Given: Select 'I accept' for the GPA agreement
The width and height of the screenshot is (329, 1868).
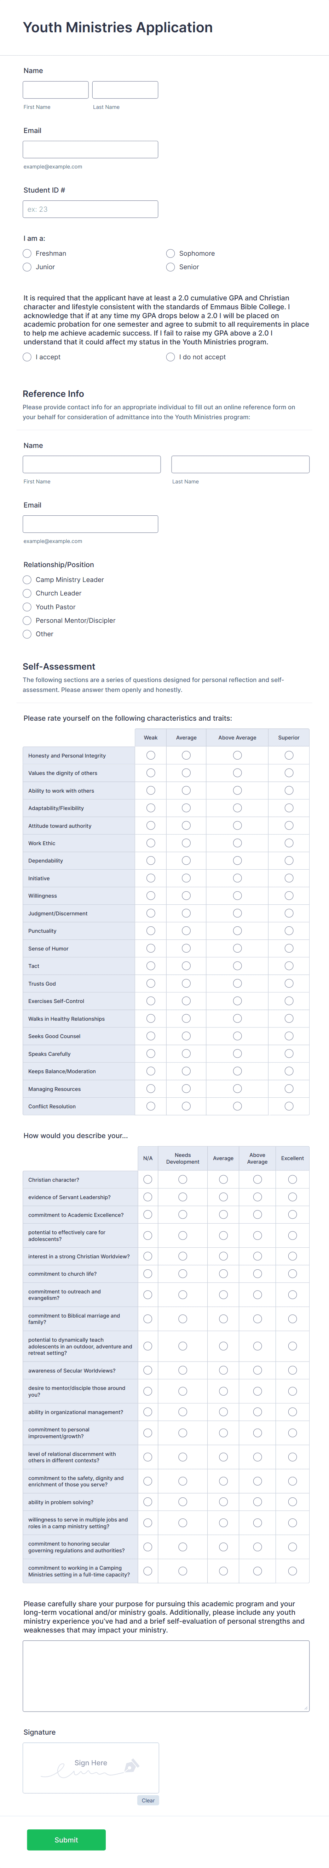Looking at the screenshot, I should click(27, 357).
